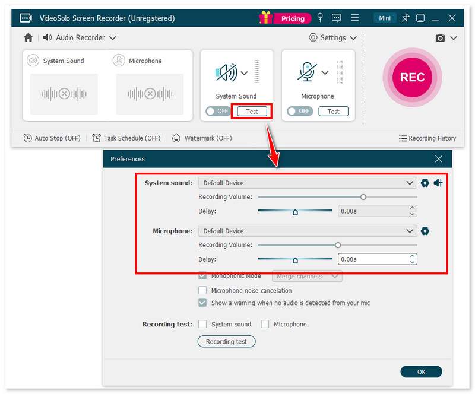Expand Microphone device dropdown arrow
The height and width of the screenshot is (394, 475).
(325, 72)
